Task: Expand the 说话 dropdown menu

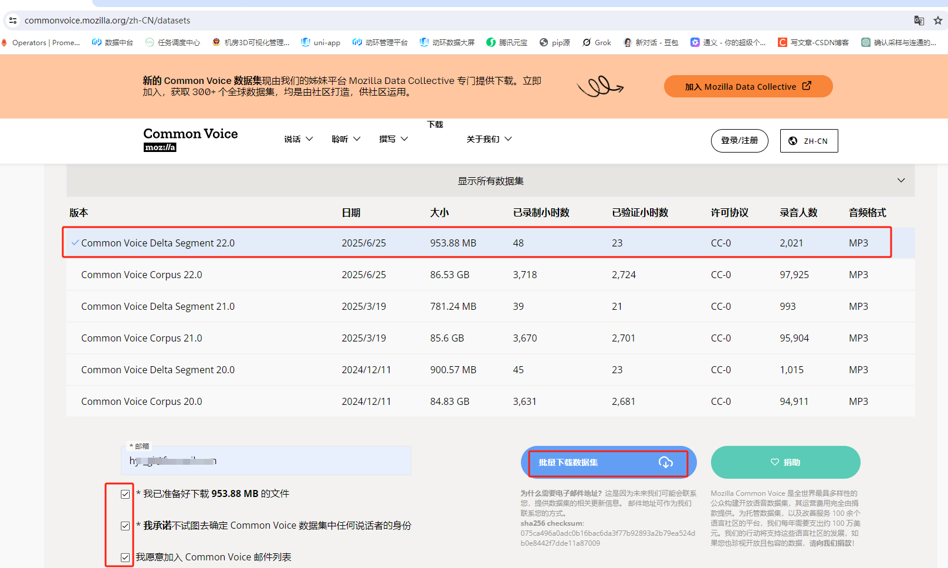Action: tap(299, 139)
